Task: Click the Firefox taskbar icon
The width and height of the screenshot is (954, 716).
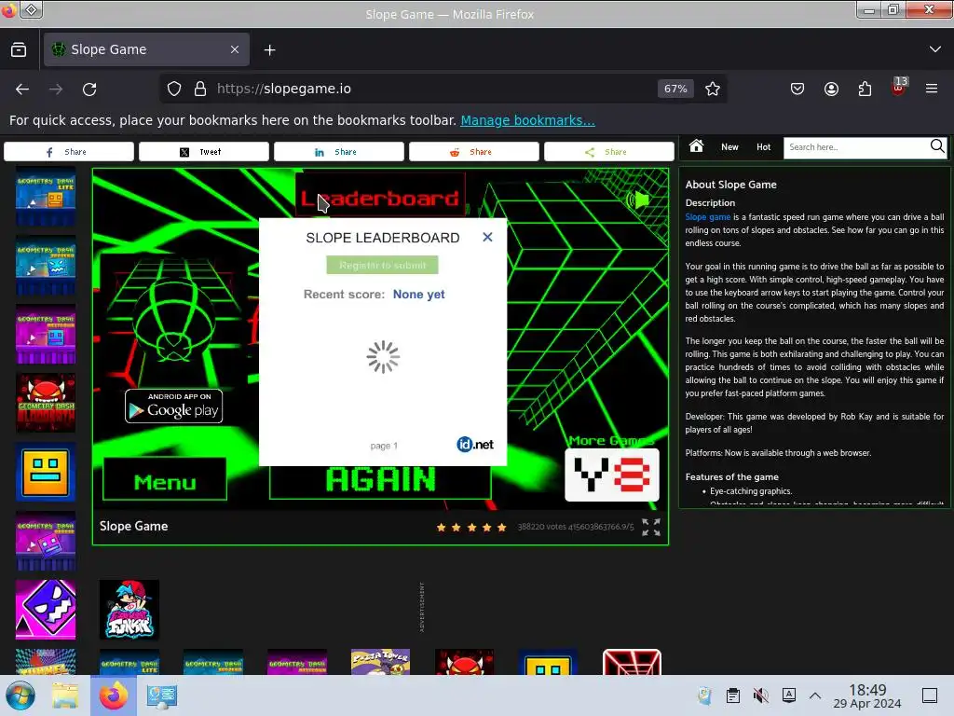Action: tap(114, 695)
